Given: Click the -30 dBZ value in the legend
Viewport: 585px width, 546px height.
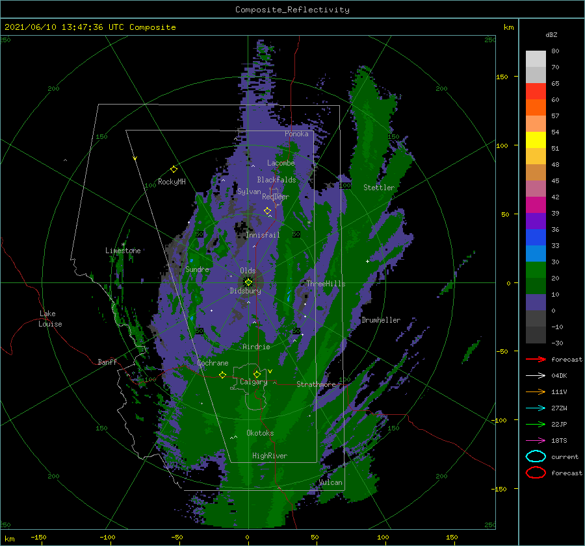Looking at the screenshot, I should tap(557, 343).
